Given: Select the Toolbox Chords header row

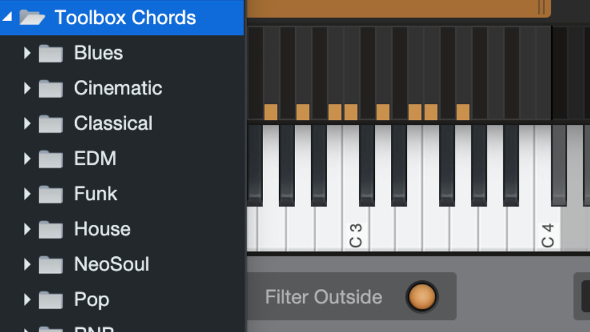Looking at the screenshot, I should pos(122,17).
